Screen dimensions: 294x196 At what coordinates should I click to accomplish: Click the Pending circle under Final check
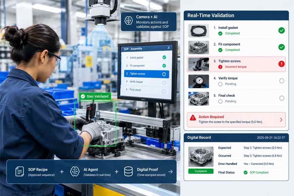point(220,101)
